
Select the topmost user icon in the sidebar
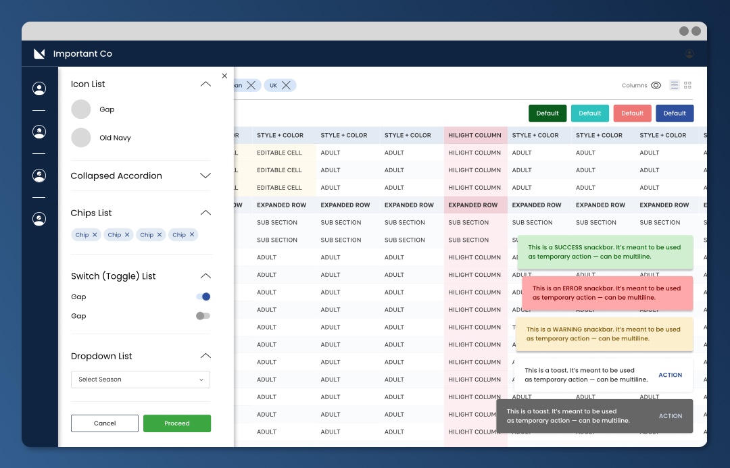39,88
